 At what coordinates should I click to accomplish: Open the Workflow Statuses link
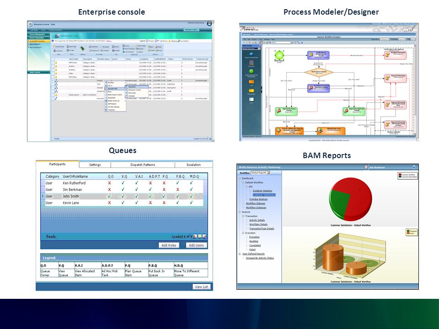click(x=255, y=203)
